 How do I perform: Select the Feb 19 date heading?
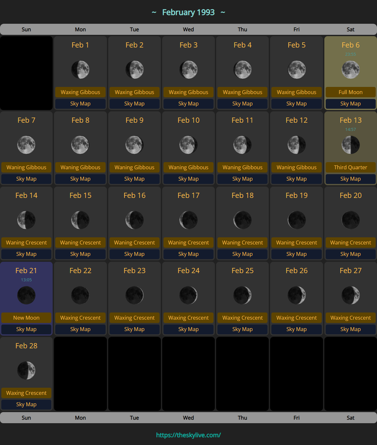click(x=296, y=195)
